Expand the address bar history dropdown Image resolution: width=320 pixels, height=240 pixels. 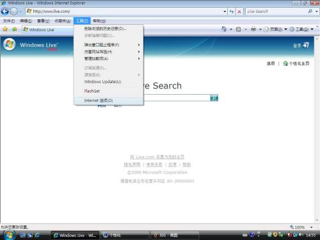[225, 12]
